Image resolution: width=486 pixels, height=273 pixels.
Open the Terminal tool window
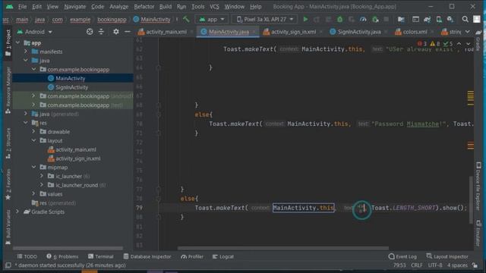101,256
